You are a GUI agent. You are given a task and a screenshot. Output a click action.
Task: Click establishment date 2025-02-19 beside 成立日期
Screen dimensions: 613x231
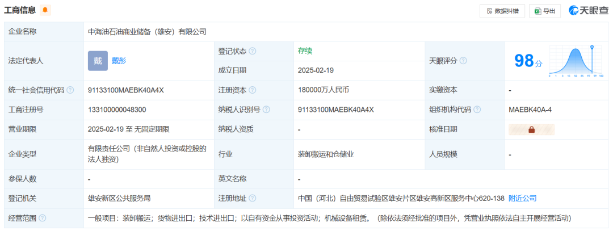click(316, 71)
